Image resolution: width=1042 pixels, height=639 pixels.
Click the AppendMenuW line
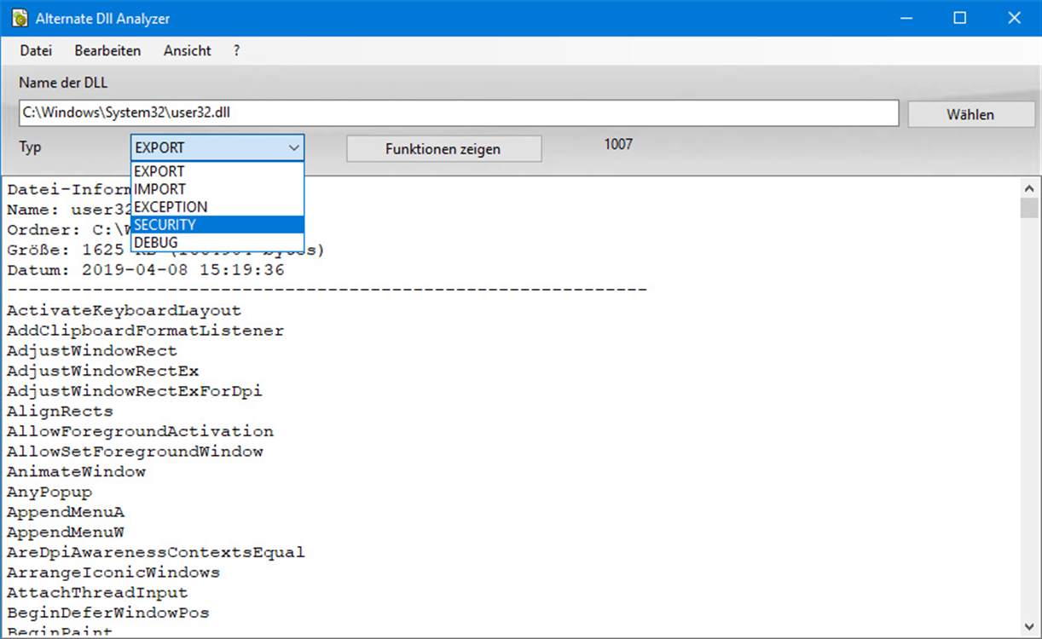[66, 532]
